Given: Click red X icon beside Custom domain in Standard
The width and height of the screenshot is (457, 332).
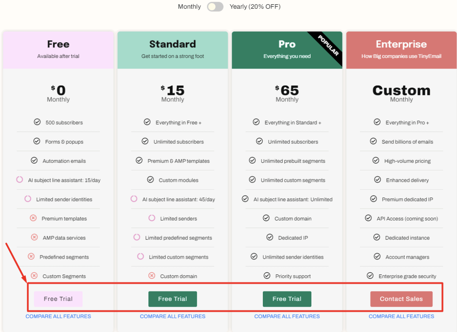Looking at the screenshot, I should (152, 276).
